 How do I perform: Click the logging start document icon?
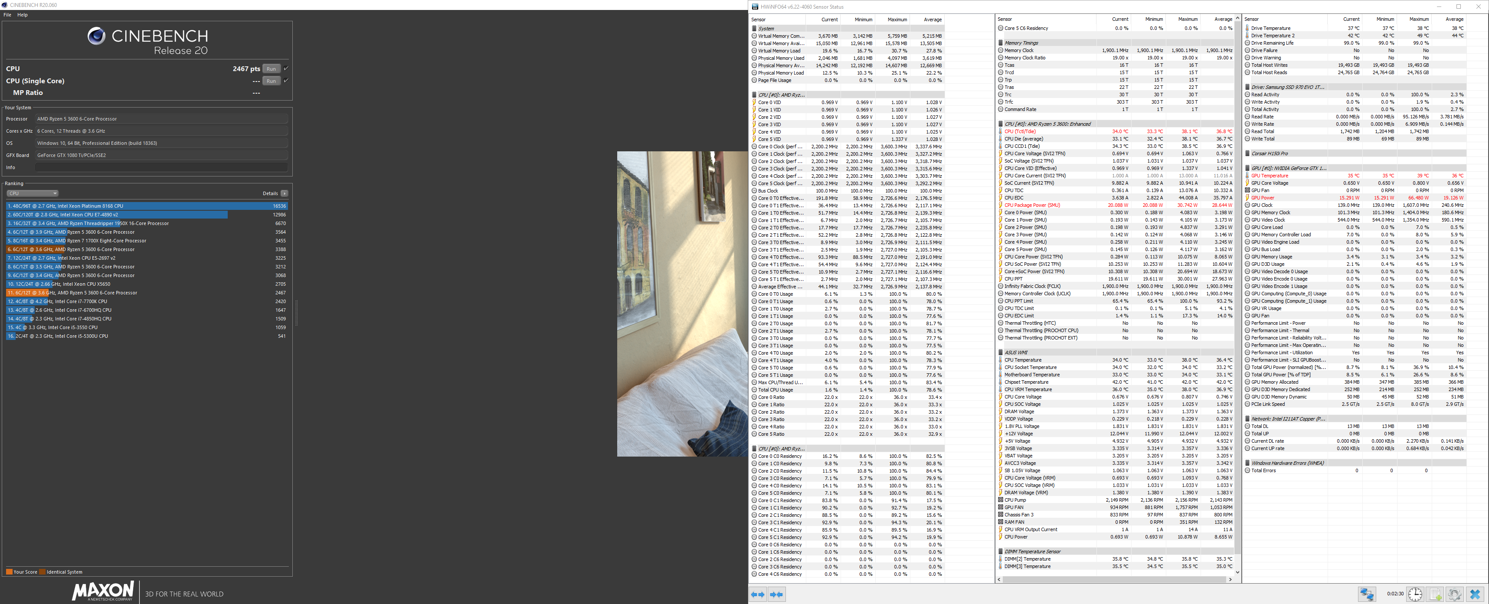point(1435,594)
